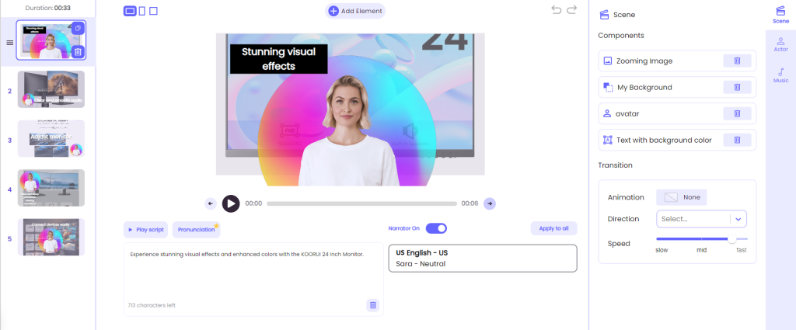Click into the script text area
Image resolution: width=796 pixels, height=330 pixels.
(253, 279)
